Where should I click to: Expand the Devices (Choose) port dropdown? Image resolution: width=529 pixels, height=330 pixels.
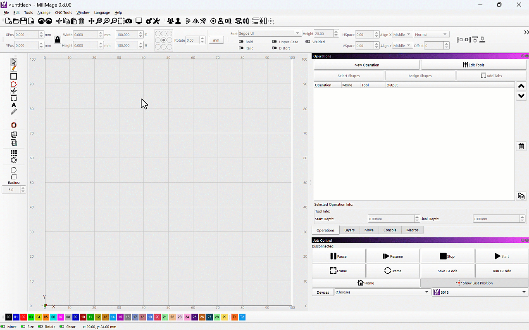(x=382, y=292)
